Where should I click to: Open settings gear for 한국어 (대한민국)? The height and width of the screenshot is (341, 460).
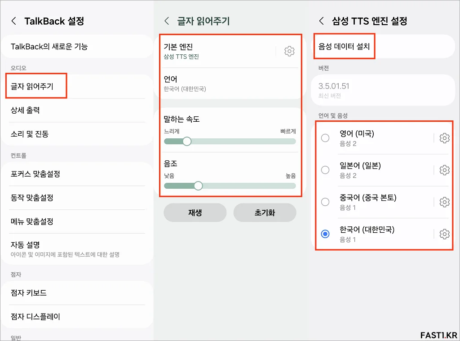point(444,234)
